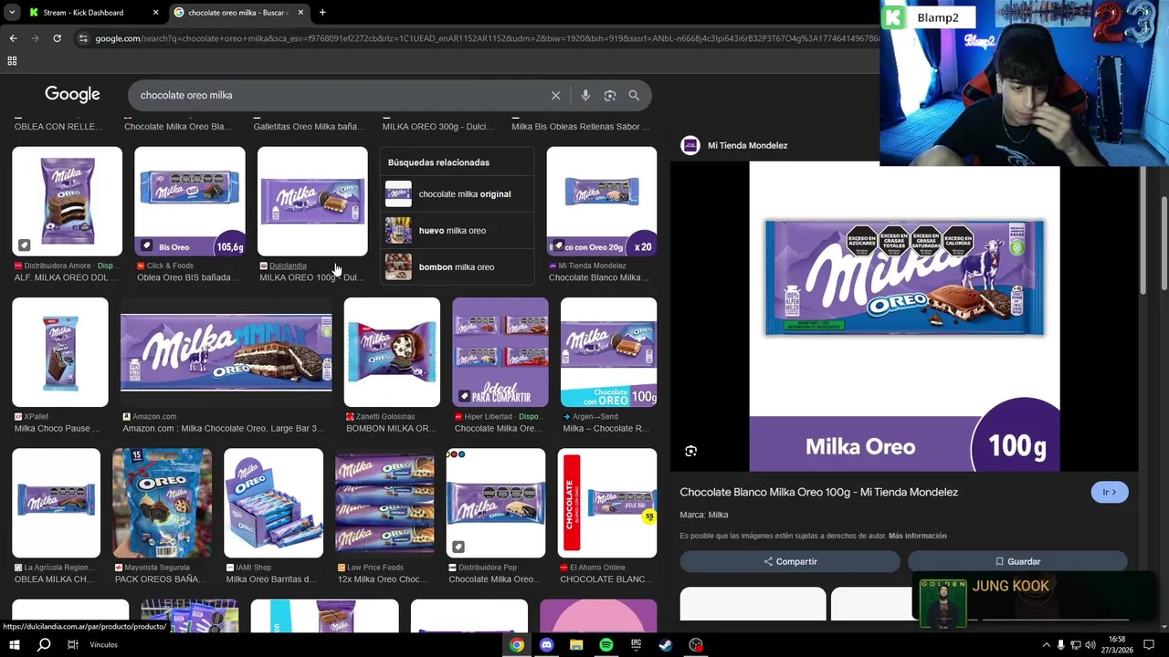Viewport: 1169px width, 657px height.
Task: Submit the search with the magnifier icon
Action: 634,95
